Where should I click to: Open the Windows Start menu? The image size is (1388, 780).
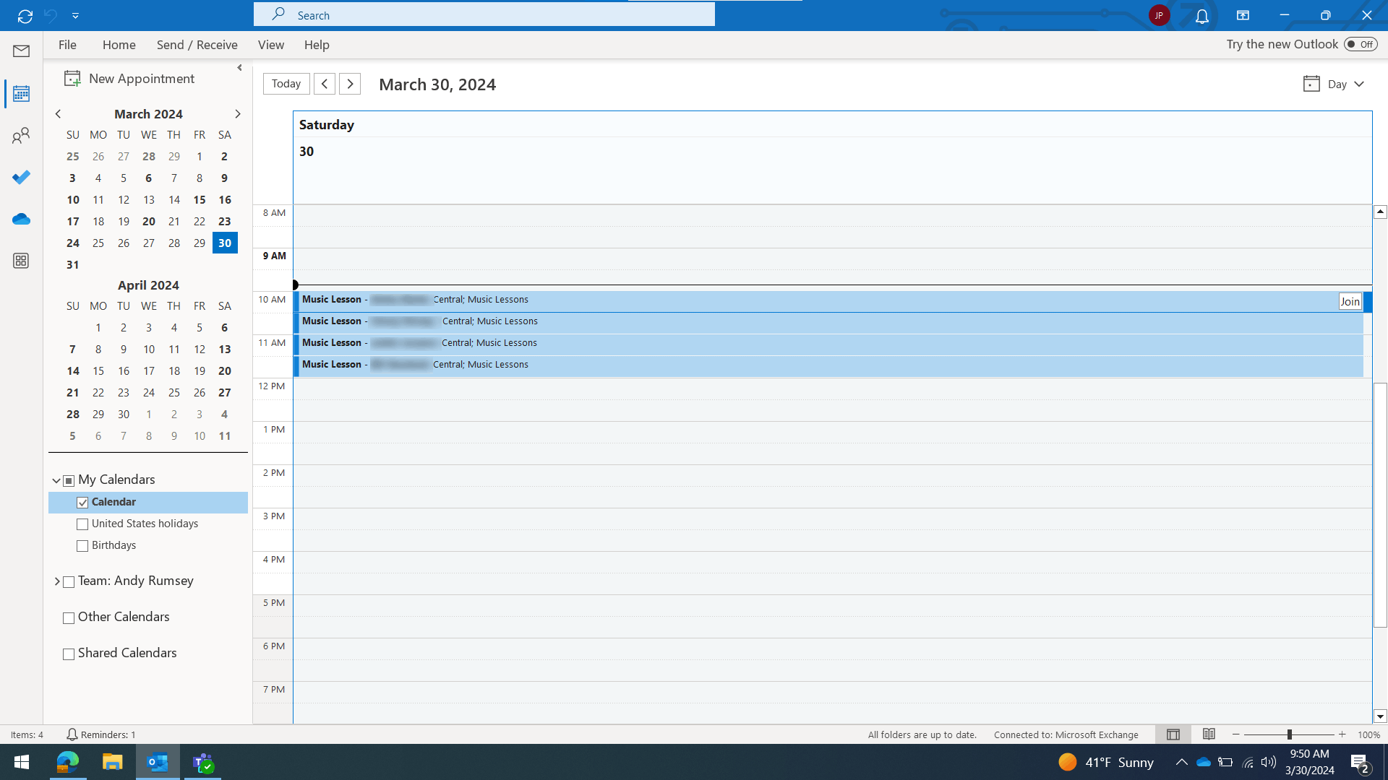tap(22, 762)
